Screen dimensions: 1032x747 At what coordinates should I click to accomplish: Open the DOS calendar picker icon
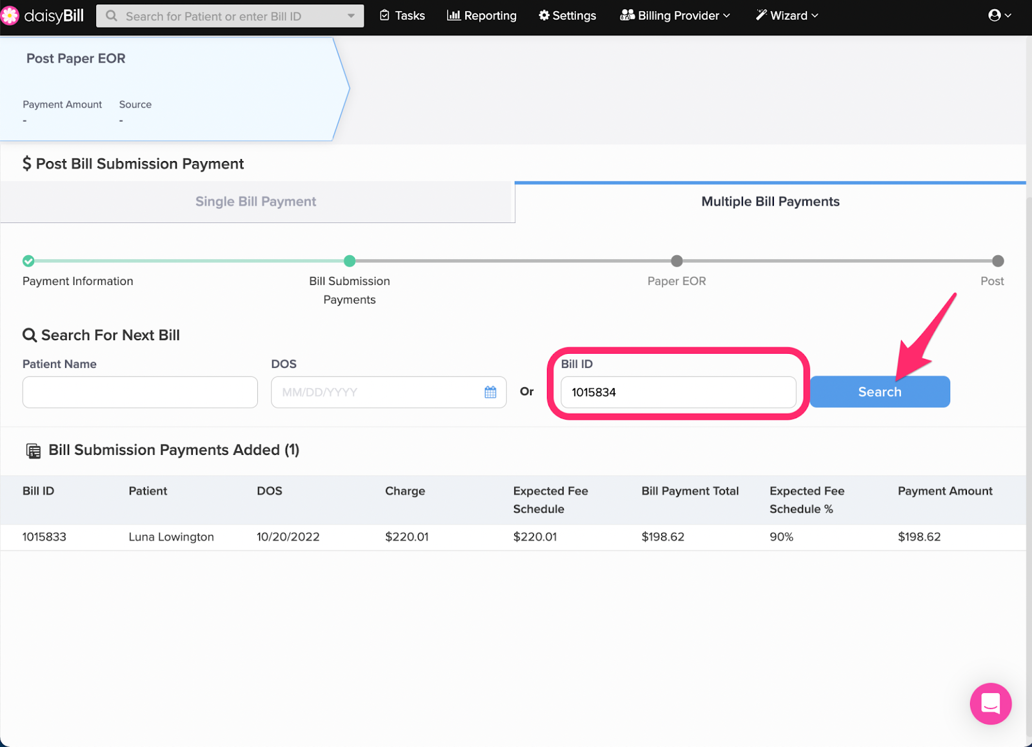point(490,392)
